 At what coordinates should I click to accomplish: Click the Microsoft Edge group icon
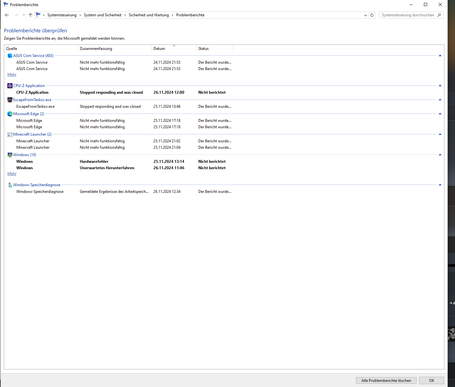click(10, 114)
